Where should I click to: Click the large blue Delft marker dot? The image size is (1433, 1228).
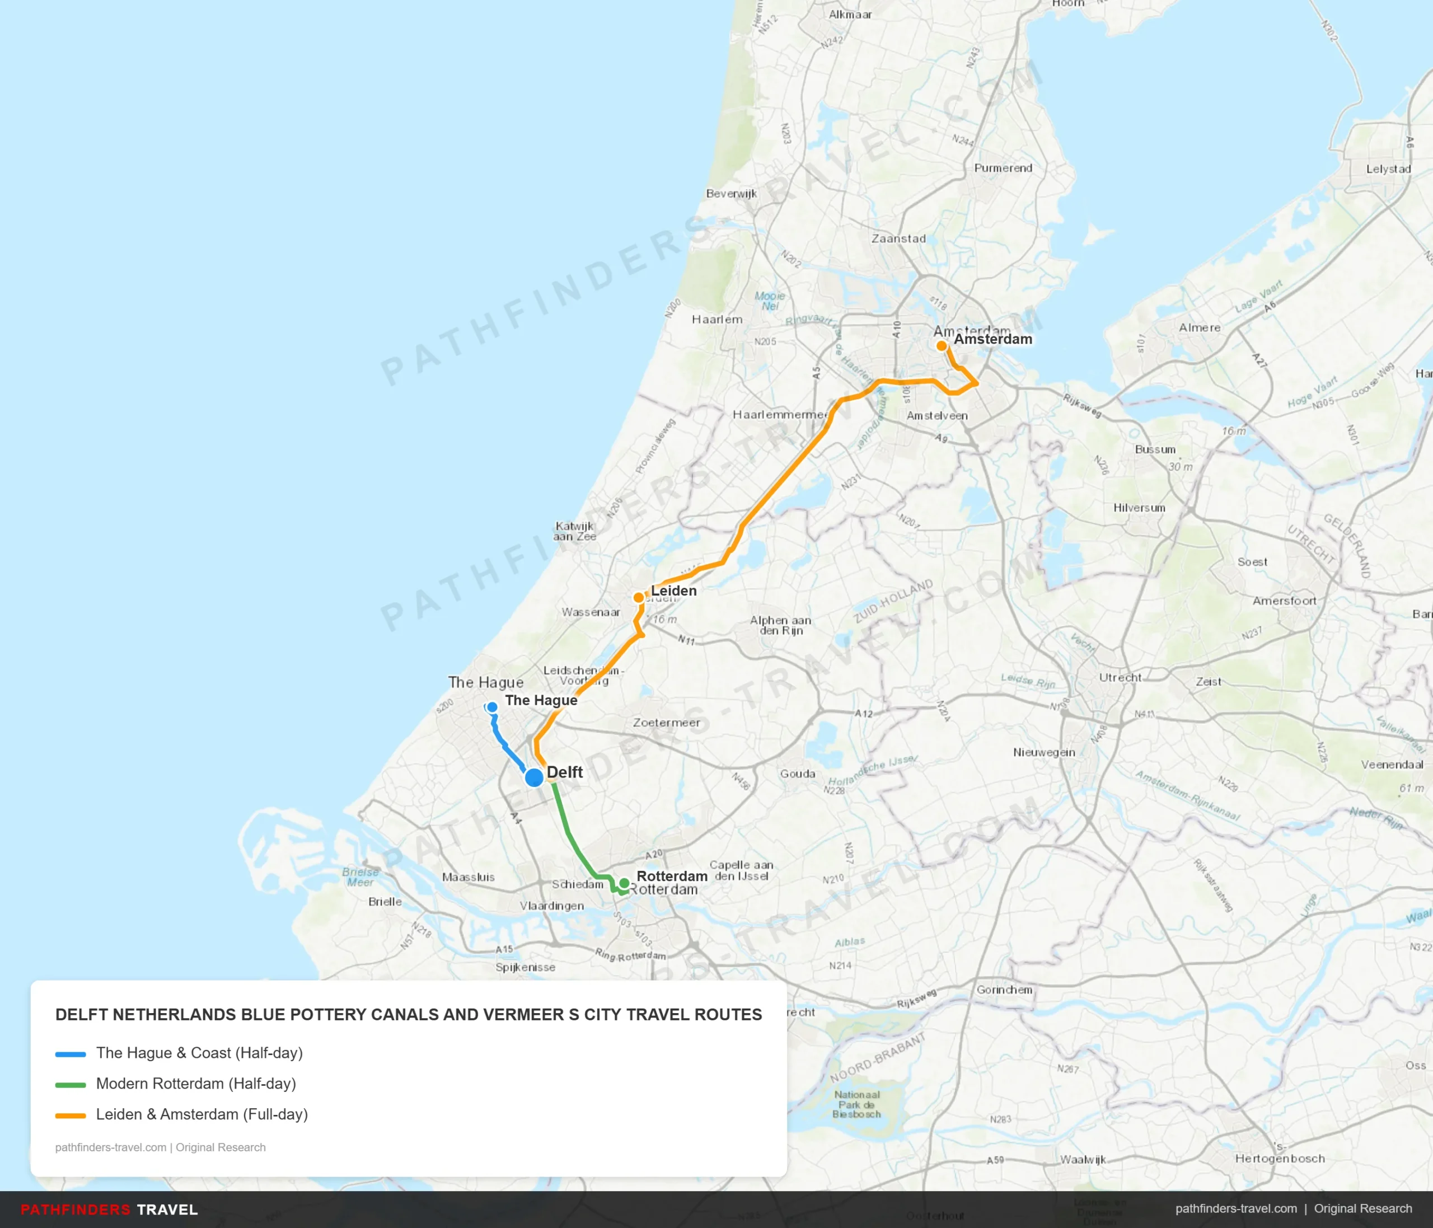(534, 777)
